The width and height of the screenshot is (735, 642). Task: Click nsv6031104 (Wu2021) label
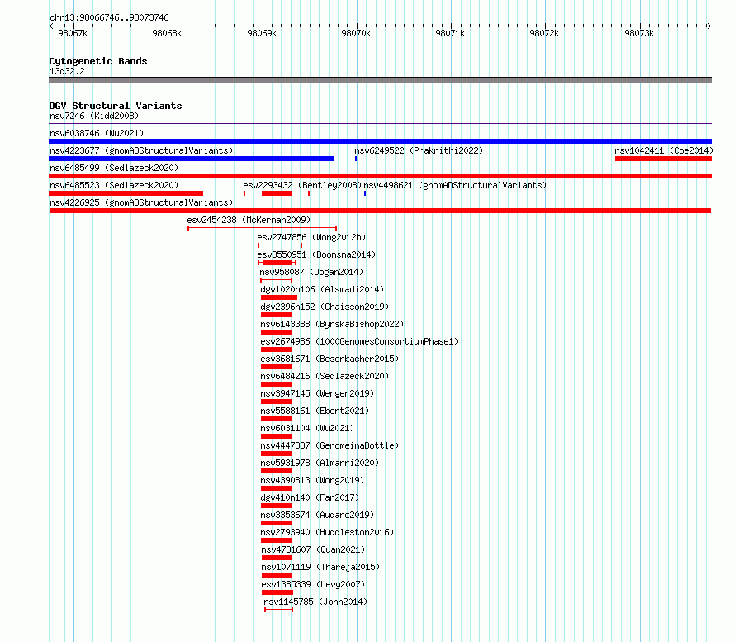(307, 428)
